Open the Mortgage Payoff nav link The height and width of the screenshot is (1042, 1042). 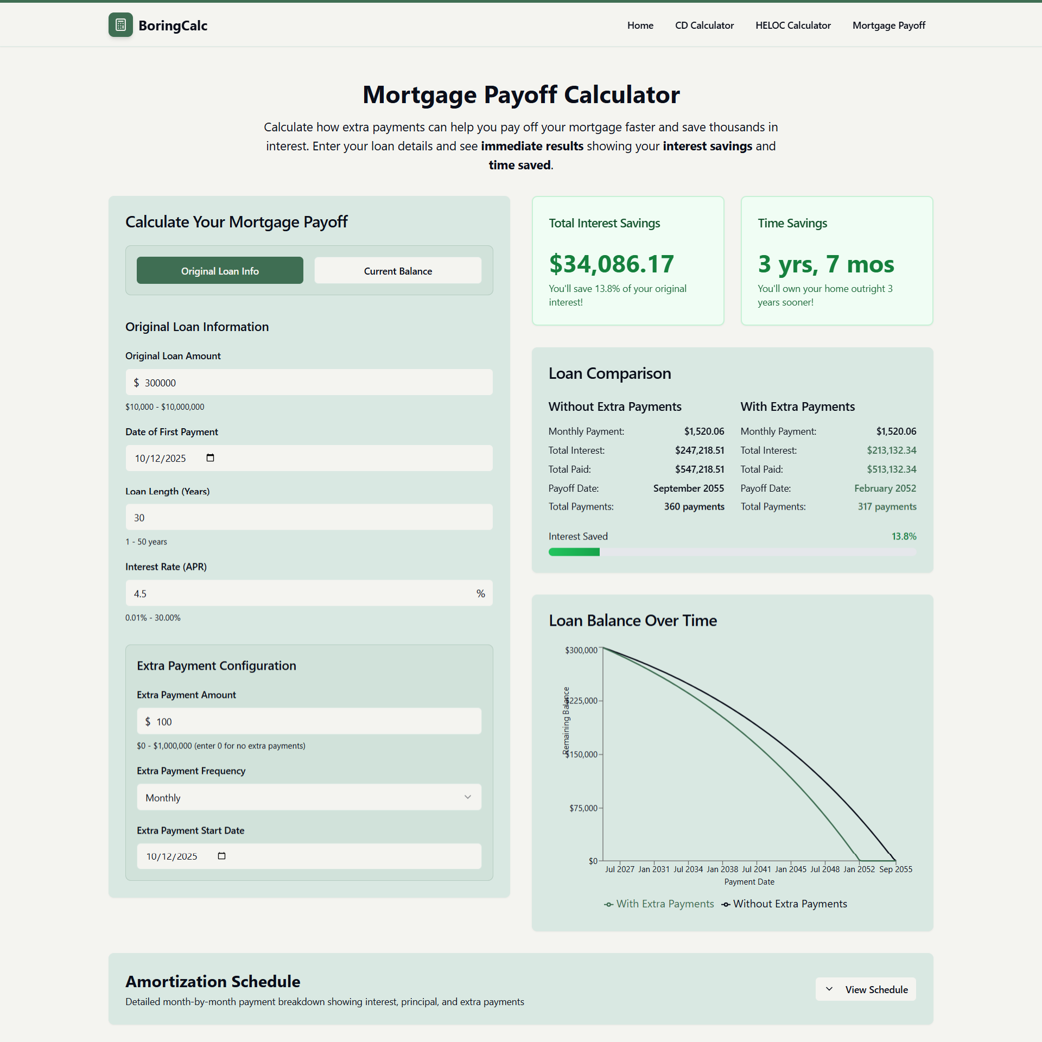[888, 26]
